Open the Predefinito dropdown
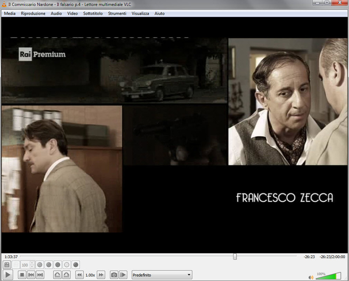The height and width of the screenshot is (281, 349). pos(162,275)
